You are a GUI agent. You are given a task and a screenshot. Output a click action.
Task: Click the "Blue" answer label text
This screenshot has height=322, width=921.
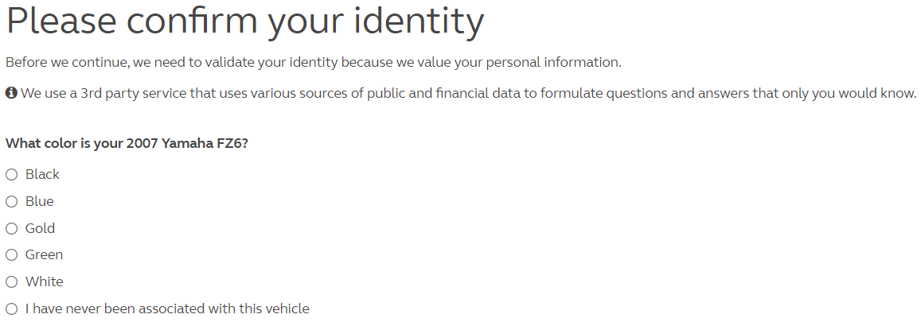pos(40,202)
